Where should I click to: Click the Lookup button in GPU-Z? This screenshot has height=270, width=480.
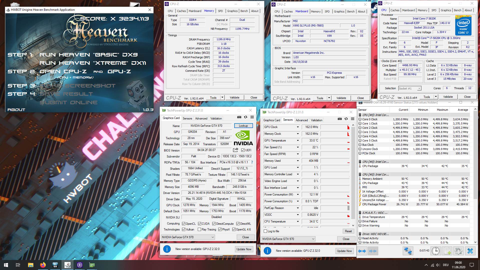243,126
